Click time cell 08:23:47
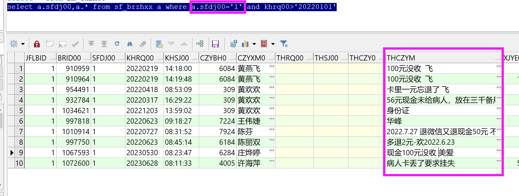Screen dimensions: 519x196 click(181, 153)
